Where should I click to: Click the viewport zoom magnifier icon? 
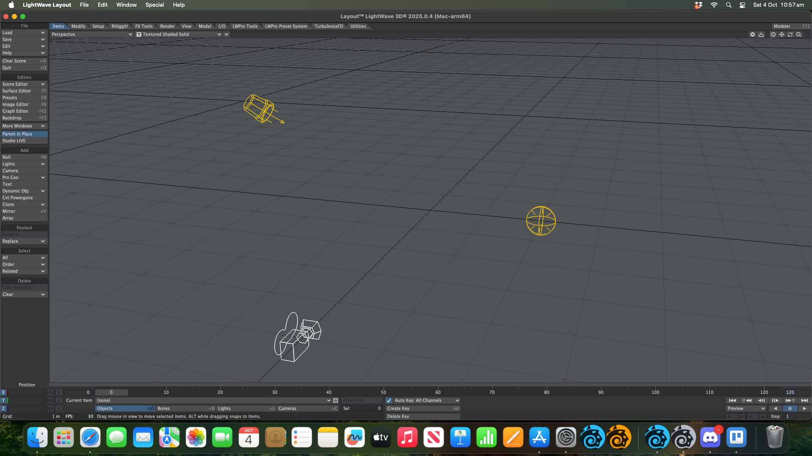[x=798, y=35]
